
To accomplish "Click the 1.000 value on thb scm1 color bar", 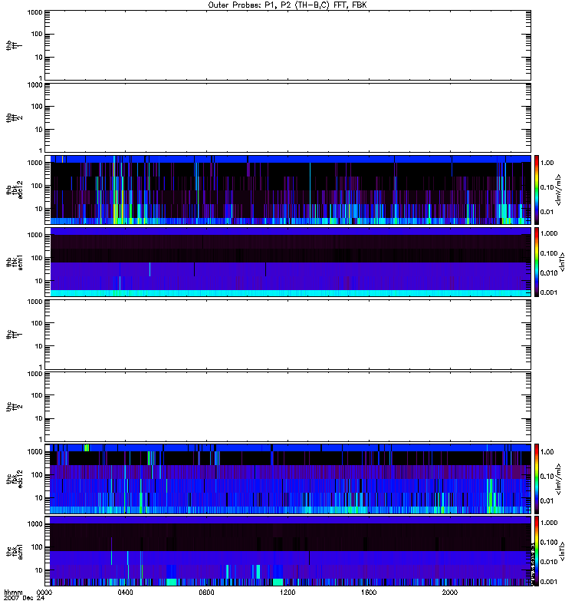I will click(x=549, y=233).
